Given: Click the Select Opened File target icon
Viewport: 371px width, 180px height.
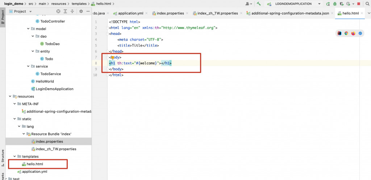Looking at the screenshot, I should pos(58,11).
